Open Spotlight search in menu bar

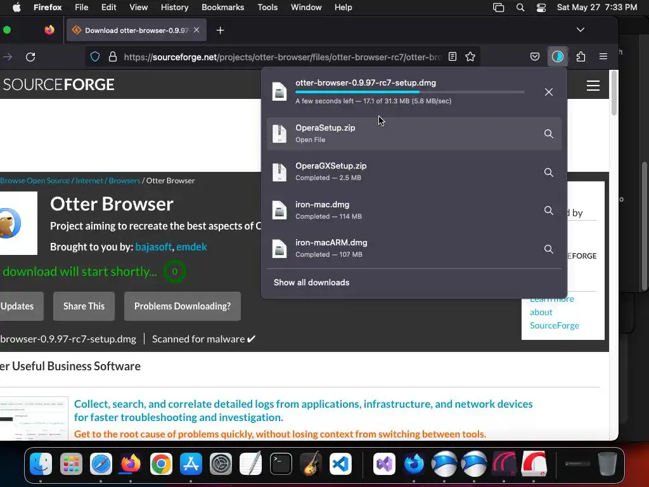[x=520, y=8]
